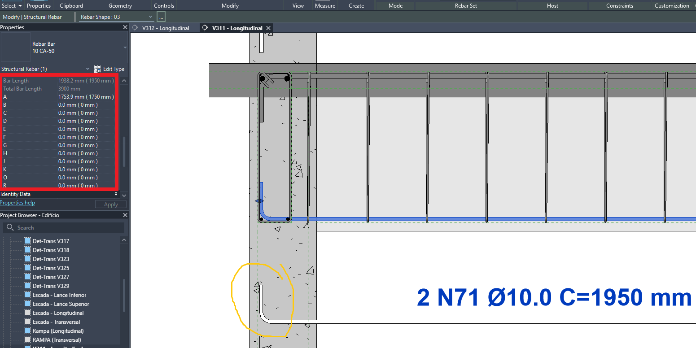
Task: Select the E parameter row
Action: pos(58,129)
